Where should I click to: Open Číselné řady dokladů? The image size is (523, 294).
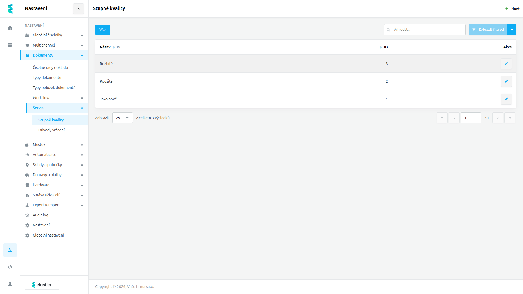pos(50,68)
